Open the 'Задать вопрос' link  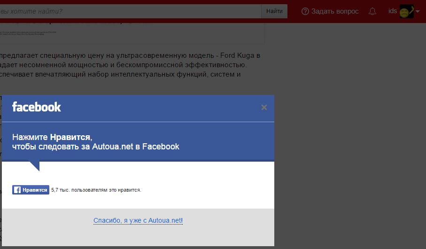click(334, 11)
